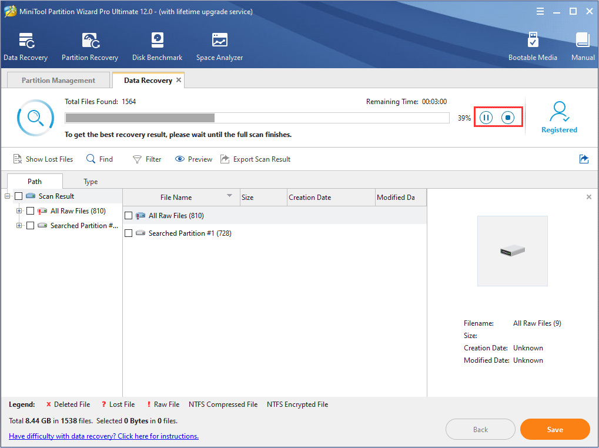Click the disk preview thumbnail
Viewport: 599px width, 448px height.
point(512,251)
